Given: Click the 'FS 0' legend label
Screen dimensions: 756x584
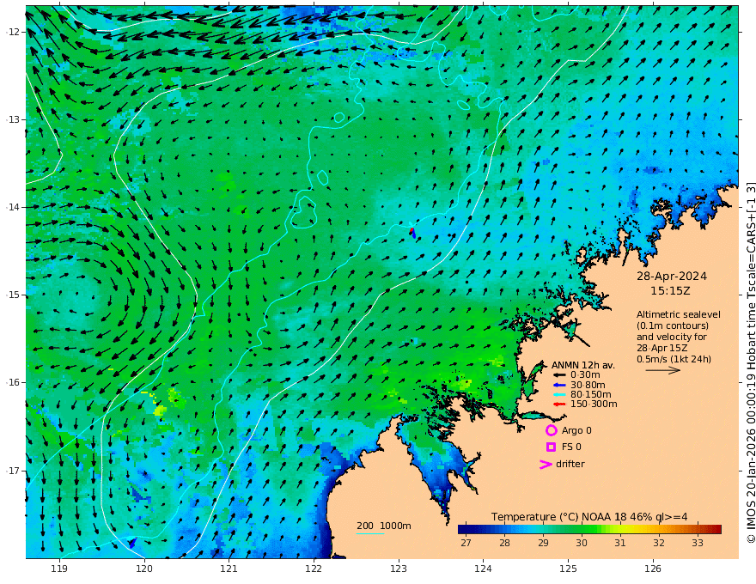Looking at the screenshot, I should pyautogui.click(x=571, y=447).
